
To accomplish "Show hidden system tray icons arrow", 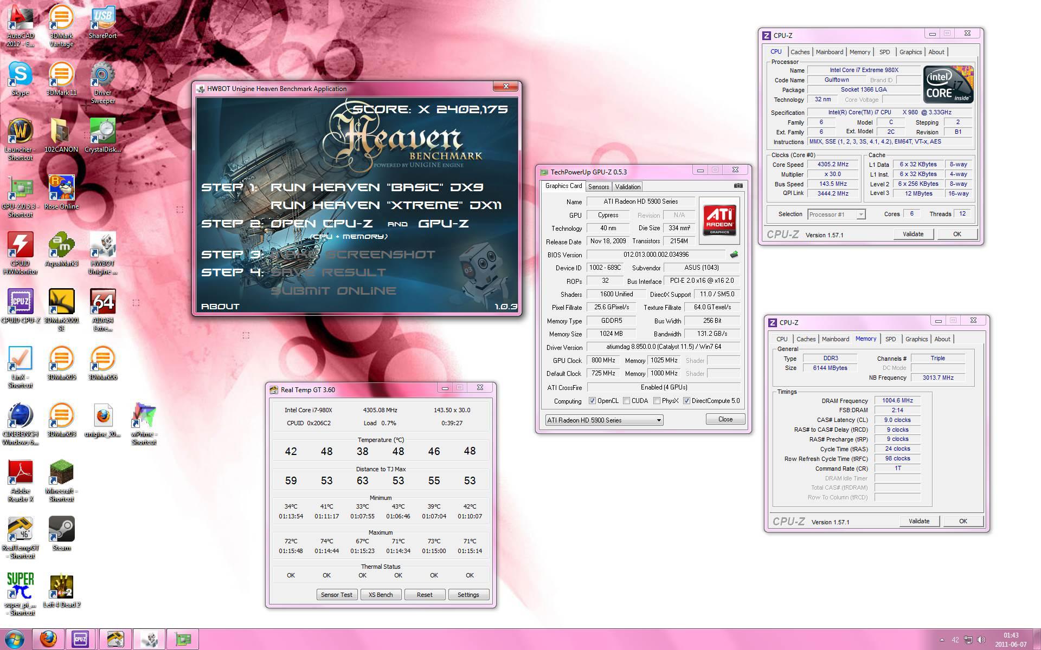I will (942, 640).
